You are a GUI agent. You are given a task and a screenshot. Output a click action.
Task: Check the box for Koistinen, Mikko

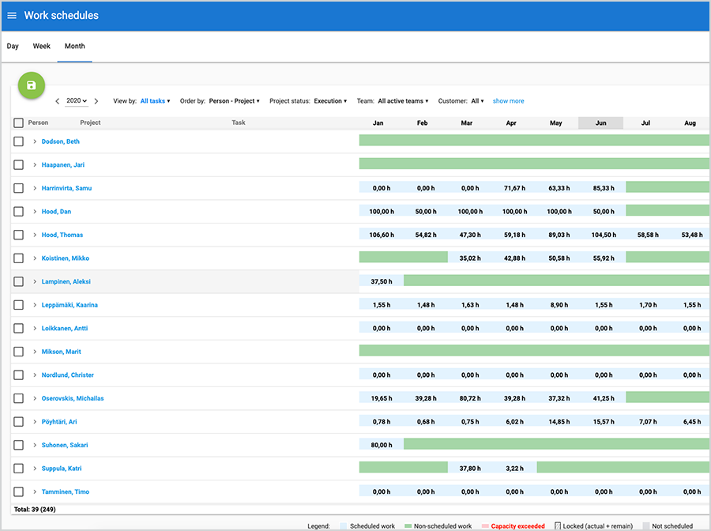19,258
